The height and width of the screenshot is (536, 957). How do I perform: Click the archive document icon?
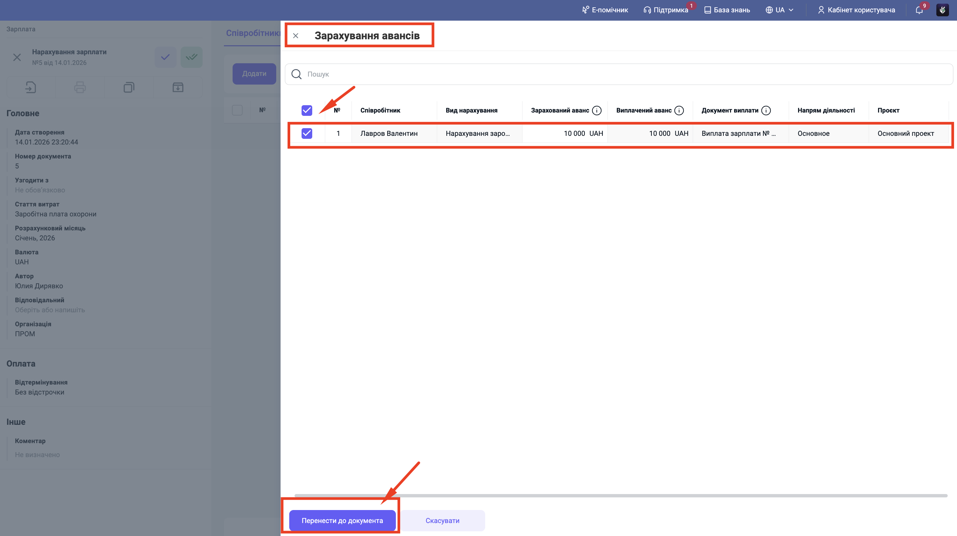pos(178,87)
